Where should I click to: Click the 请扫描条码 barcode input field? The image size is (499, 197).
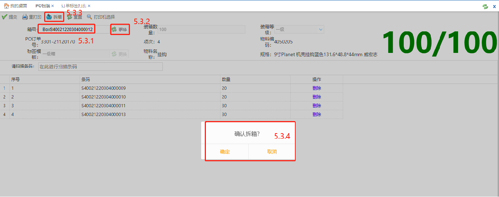[100, 67]
